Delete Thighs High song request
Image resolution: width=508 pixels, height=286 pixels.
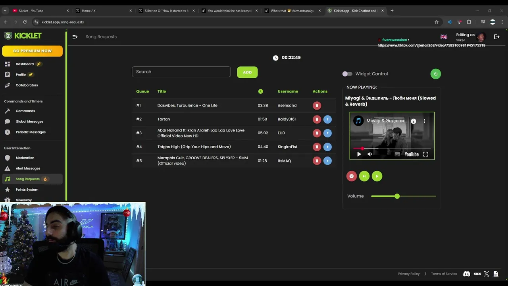pos(317,147)
